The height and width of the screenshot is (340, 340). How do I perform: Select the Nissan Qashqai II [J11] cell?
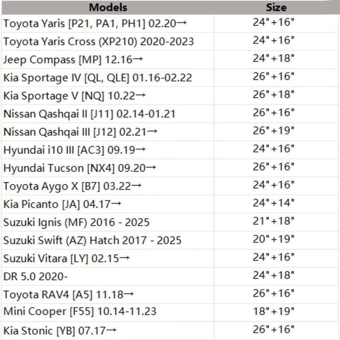click(x=89, y=114)
